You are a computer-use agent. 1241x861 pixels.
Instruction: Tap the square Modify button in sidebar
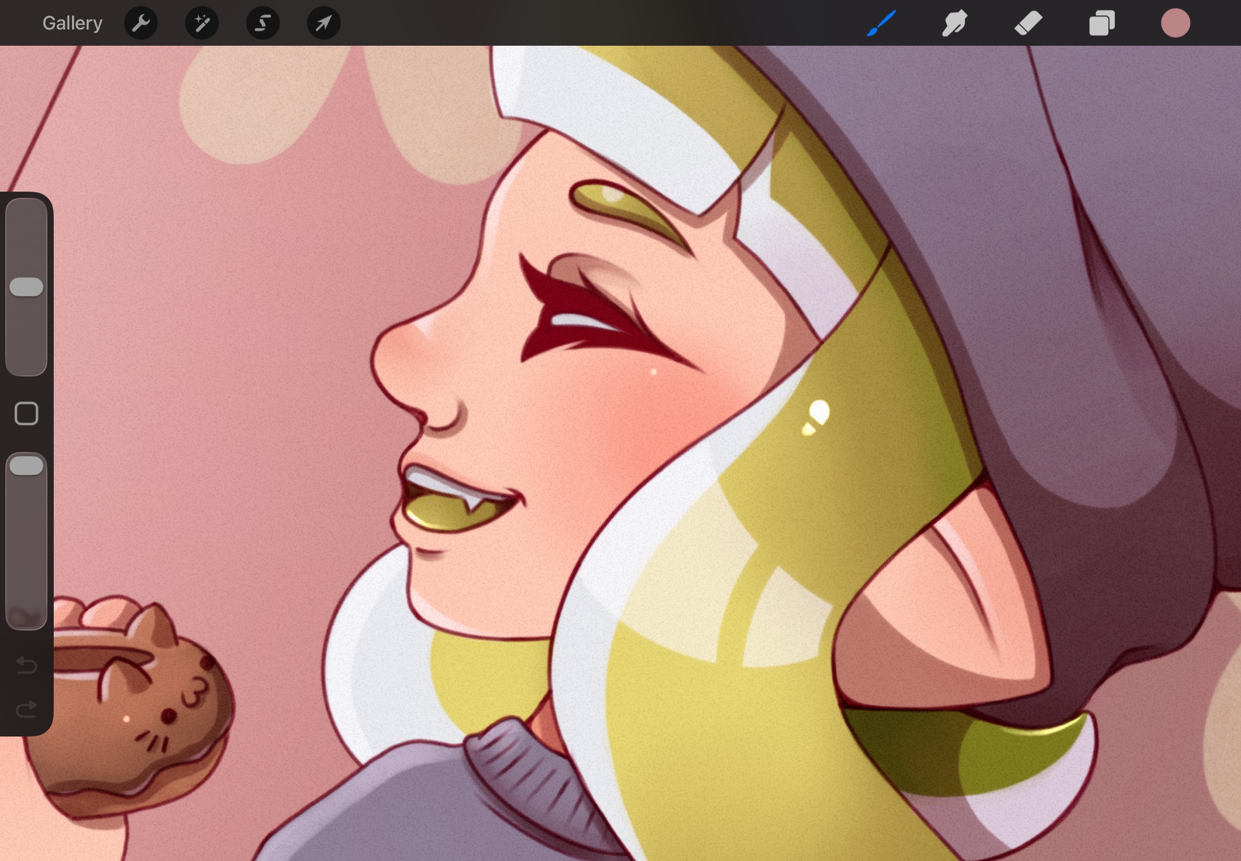[x=26, y=413]
